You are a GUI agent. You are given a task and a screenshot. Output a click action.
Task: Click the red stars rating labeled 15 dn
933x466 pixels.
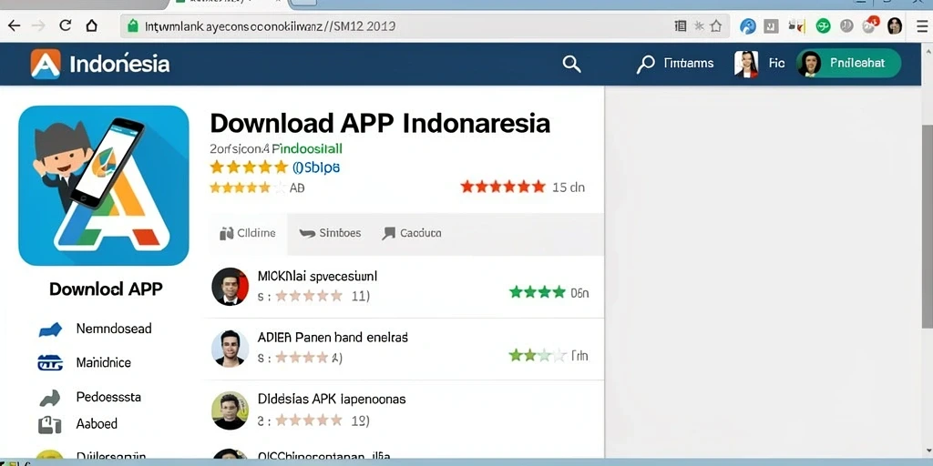503,187
